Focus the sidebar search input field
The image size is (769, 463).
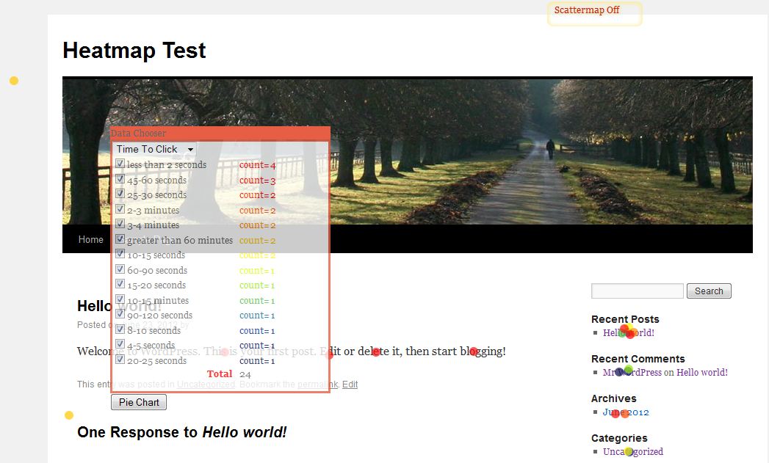point(637,291)
